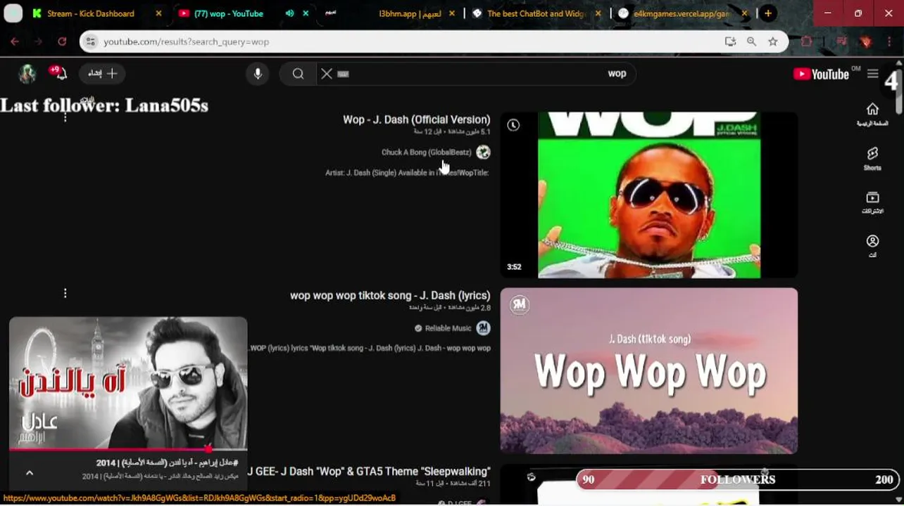Image resolution: width=904 pixels, height=506 pixels.
Task: Open the Subscriptions sidebar icon
Action: coord(872,202)
